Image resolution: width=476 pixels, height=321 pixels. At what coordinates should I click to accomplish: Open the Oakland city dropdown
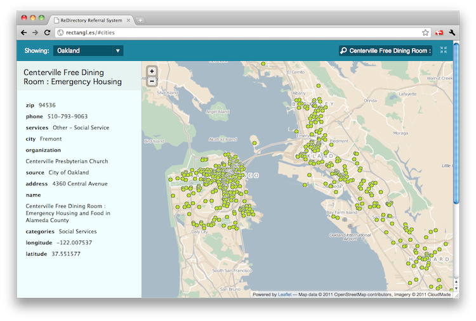coord(88,51)
